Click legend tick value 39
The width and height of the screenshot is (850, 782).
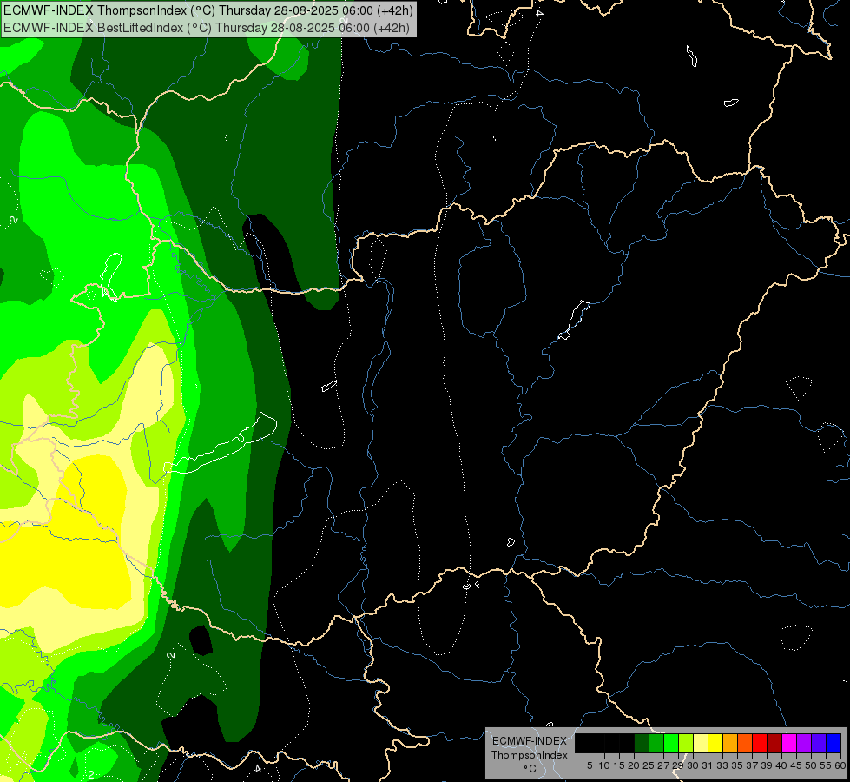(x=767, y=765)
